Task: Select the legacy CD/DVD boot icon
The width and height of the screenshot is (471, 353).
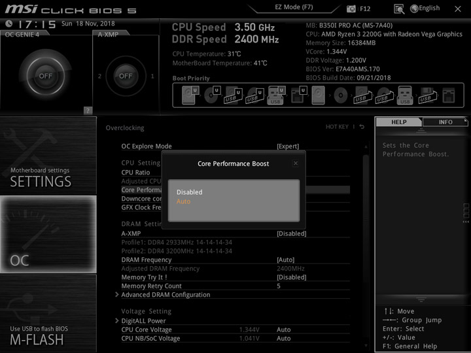Action: tap(341, 95)
